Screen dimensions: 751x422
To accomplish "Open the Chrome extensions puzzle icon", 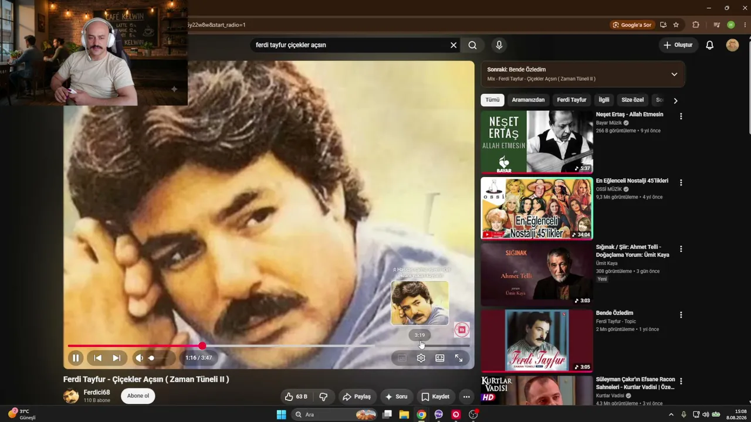I will coord(696,25).
